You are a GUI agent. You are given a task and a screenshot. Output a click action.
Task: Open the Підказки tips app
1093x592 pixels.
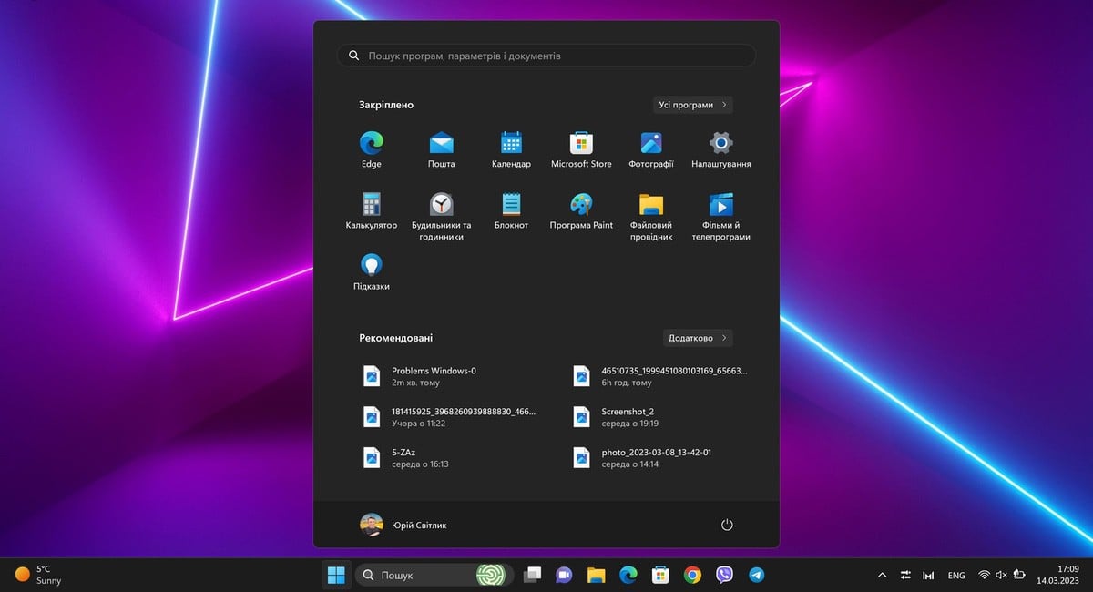point(371,271)
